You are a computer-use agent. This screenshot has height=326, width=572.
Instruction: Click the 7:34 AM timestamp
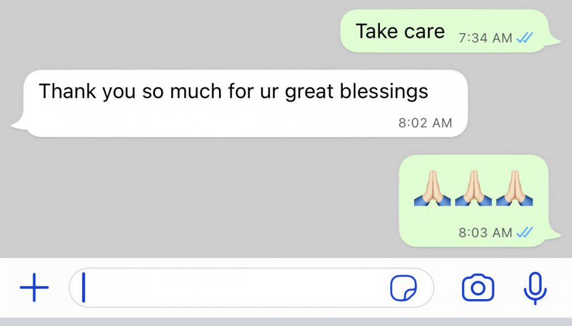pyautogui.click(x=485, y=38)
